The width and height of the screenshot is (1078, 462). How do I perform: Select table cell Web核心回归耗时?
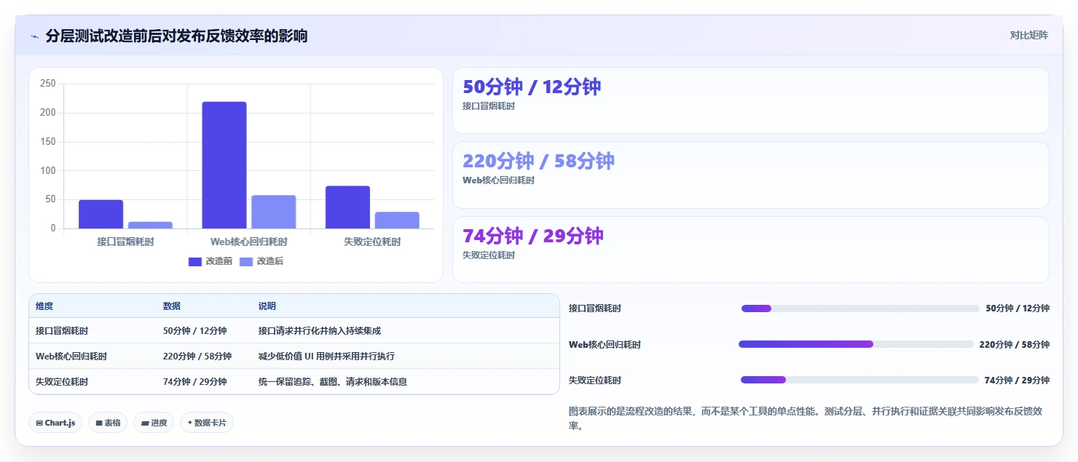(71, 357)
